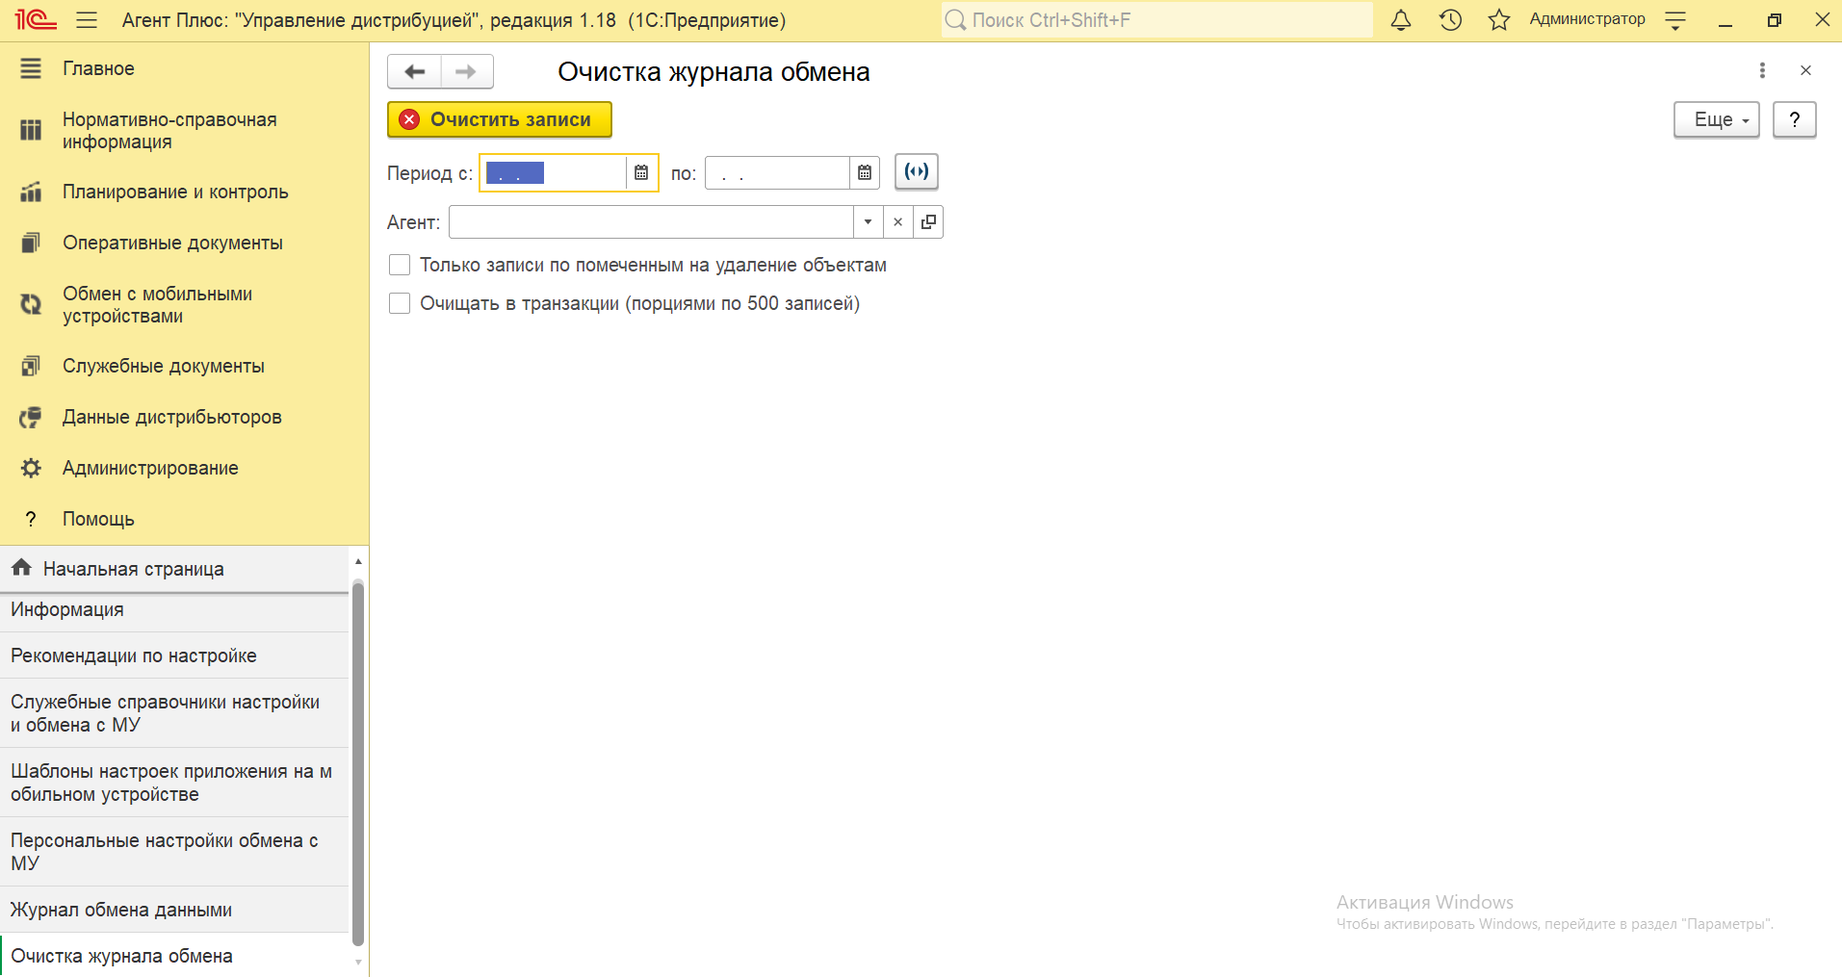Click the Очистить записи button

pyautogui.click(x=500, y=120)
